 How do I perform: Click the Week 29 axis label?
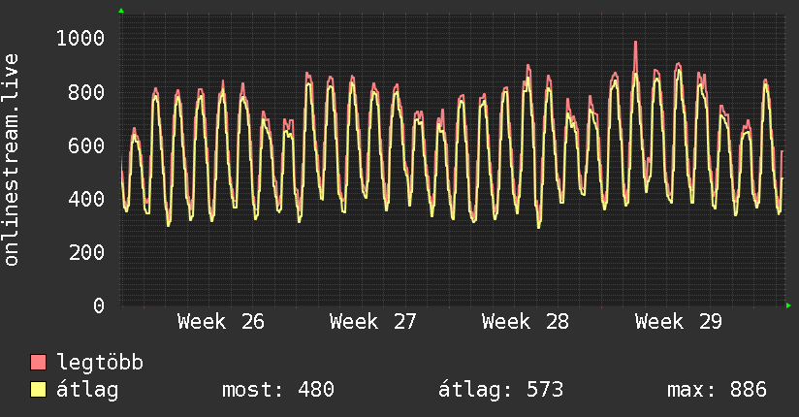[678, 322]
